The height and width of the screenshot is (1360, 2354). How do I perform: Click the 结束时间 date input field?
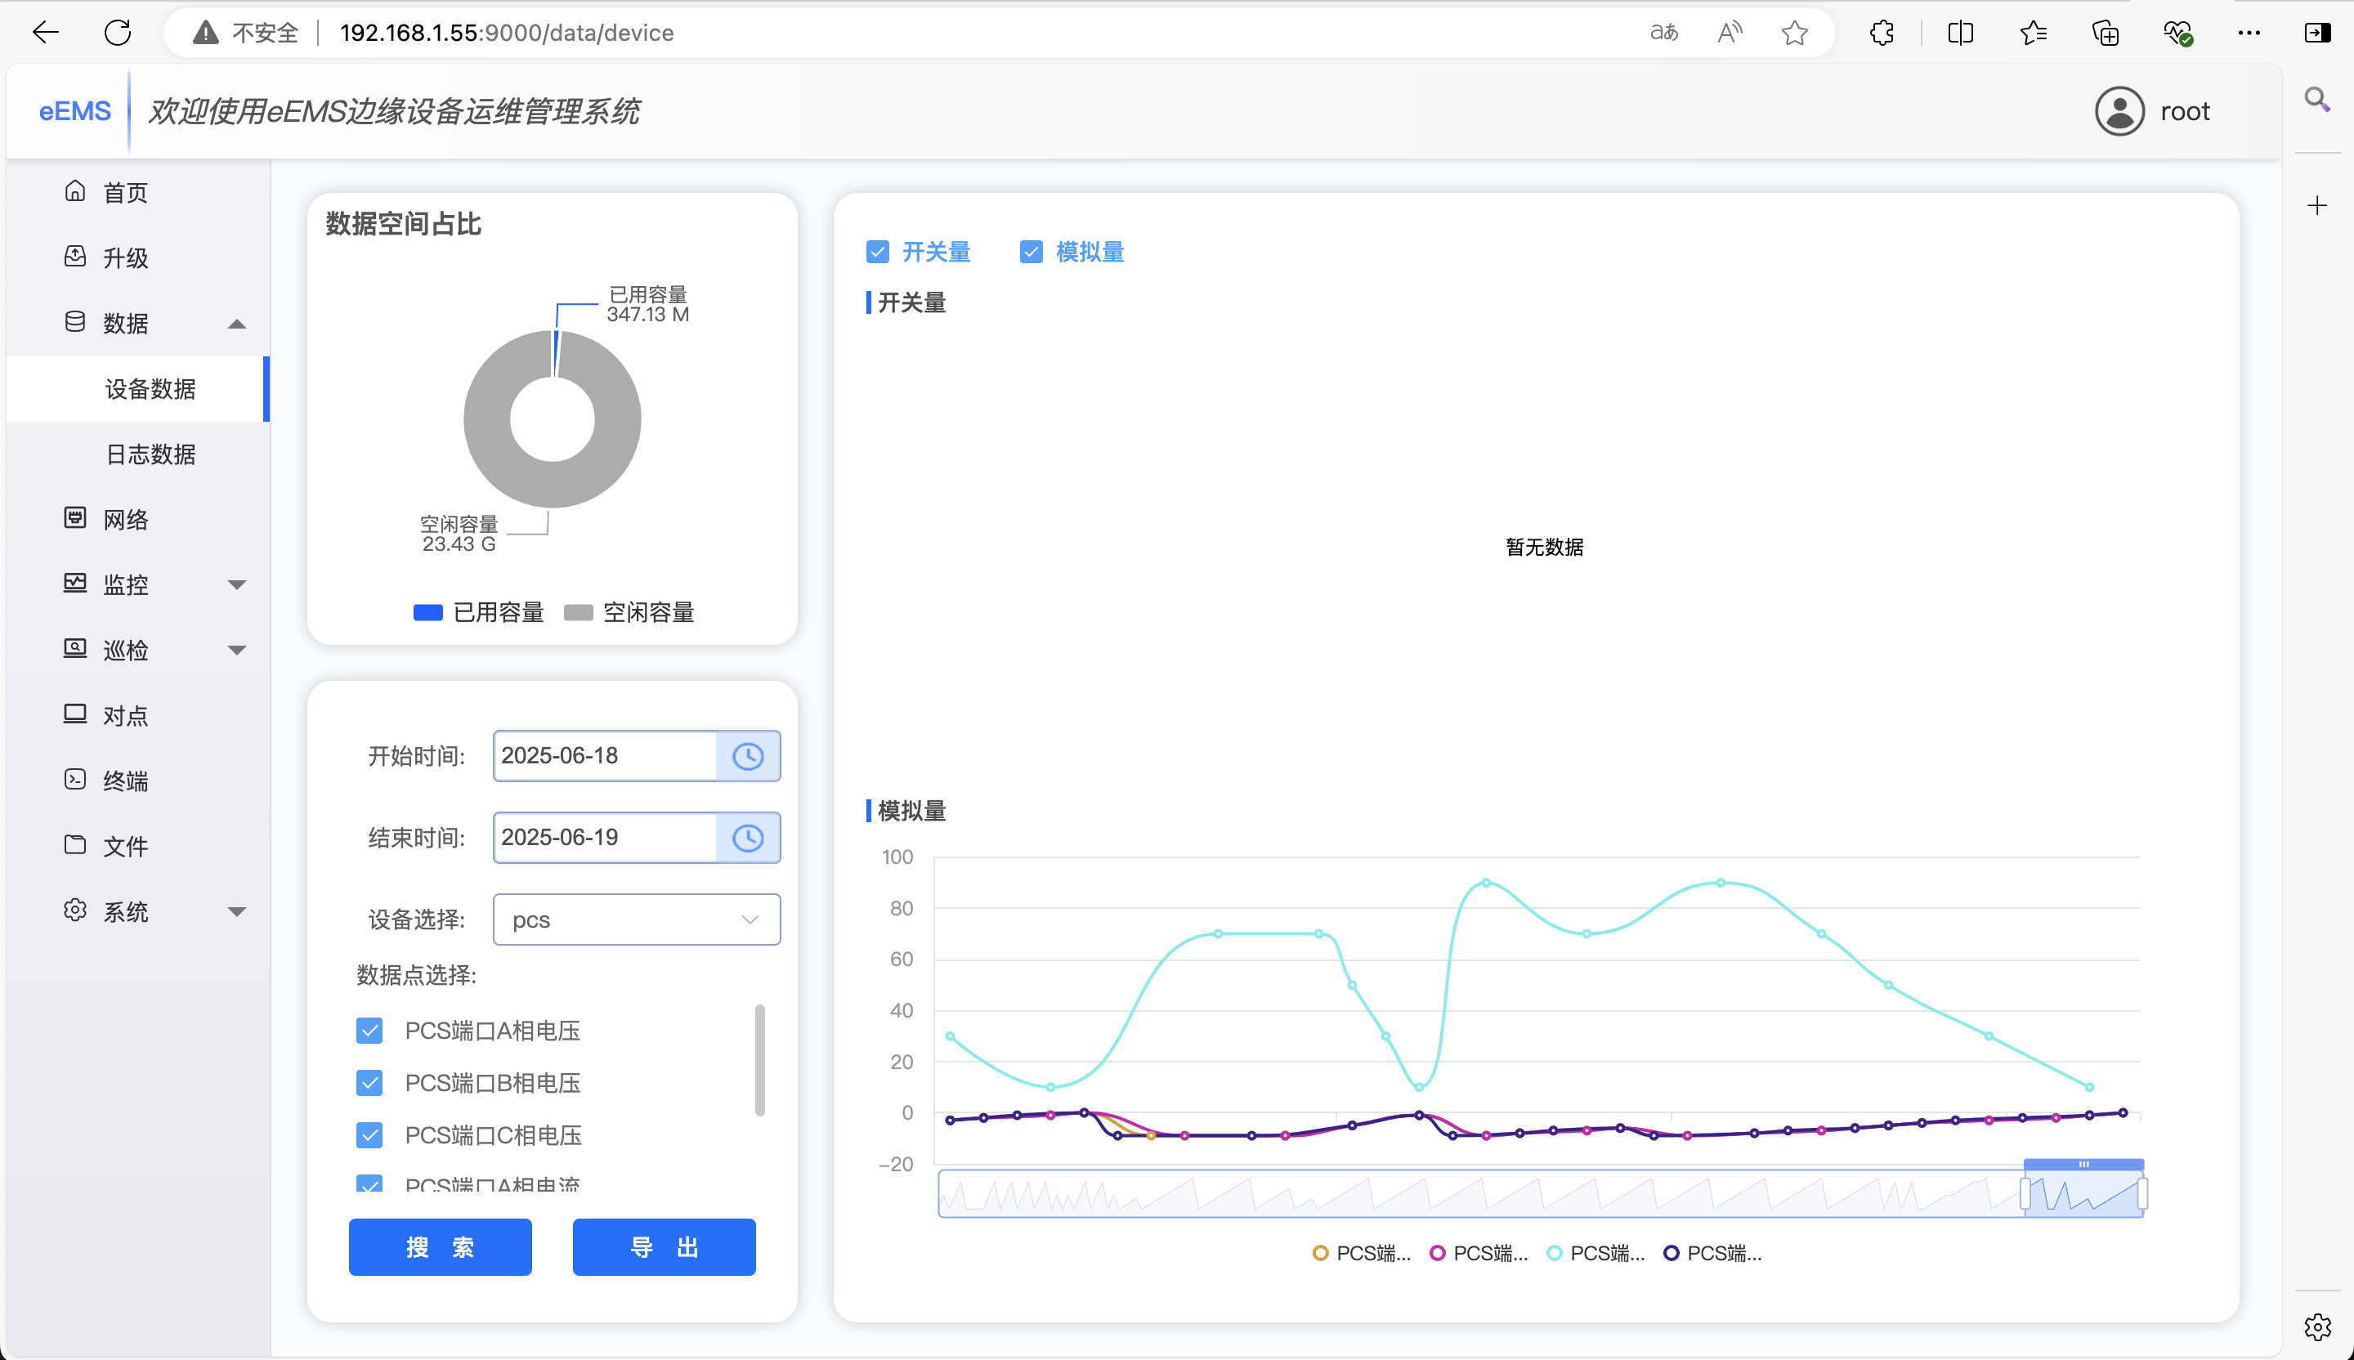pyautogui.click(x=604, y=838)
